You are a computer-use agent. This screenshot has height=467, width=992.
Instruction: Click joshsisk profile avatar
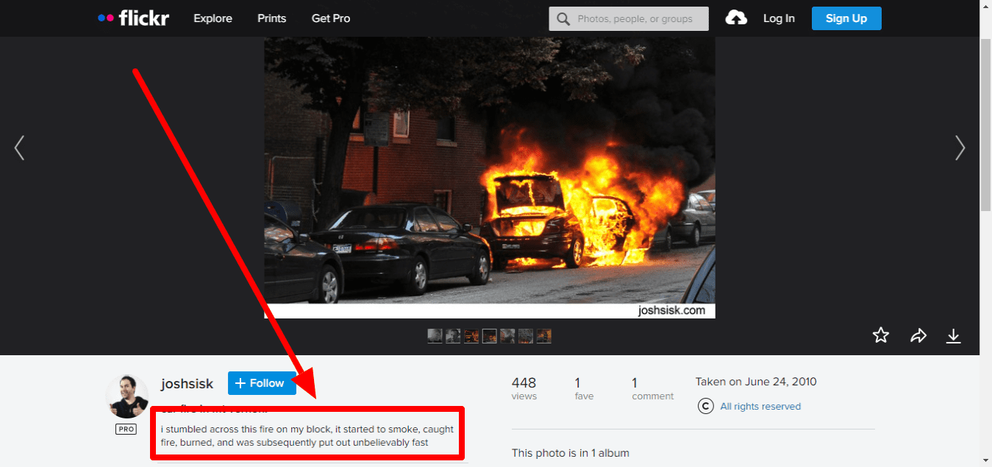tap(127, 396)
